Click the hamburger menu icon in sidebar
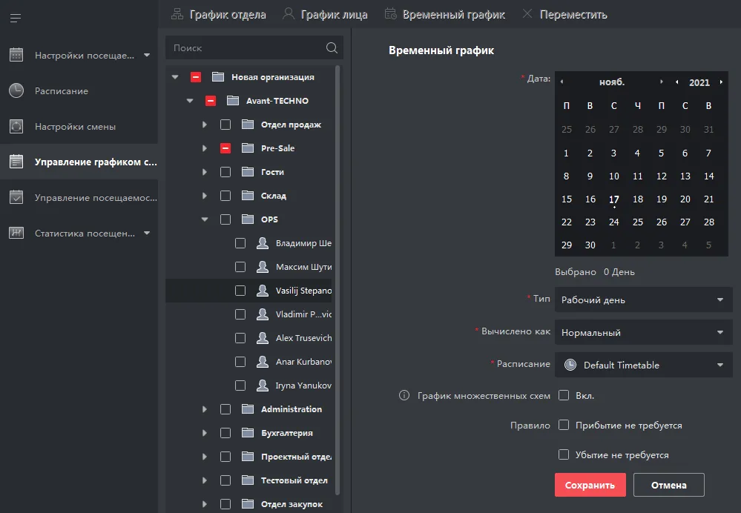Screen dimensions: 741x513 tap(16, 18)
